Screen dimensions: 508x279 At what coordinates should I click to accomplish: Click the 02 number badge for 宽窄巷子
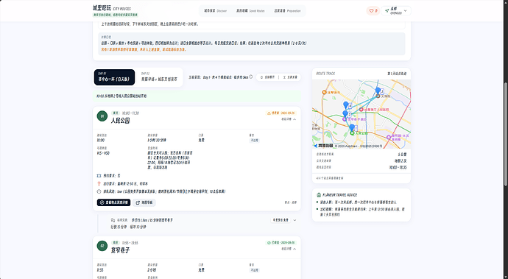(102, 246)
